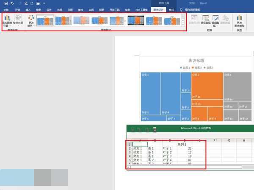Select the first chart style thumbnail
This screenshot has width=254, height=190.
click(x=45, y=20)
